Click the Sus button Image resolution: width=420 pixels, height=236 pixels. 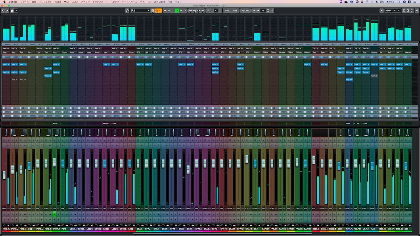227,11
